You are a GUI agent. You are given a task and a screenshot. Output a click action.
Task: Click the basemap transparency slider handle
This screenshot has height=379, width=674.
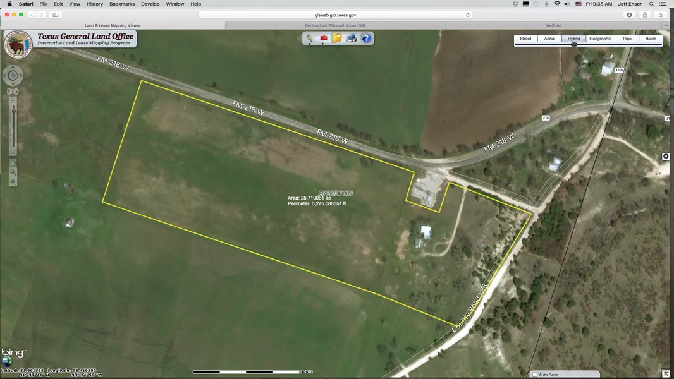tap(573, 44)
